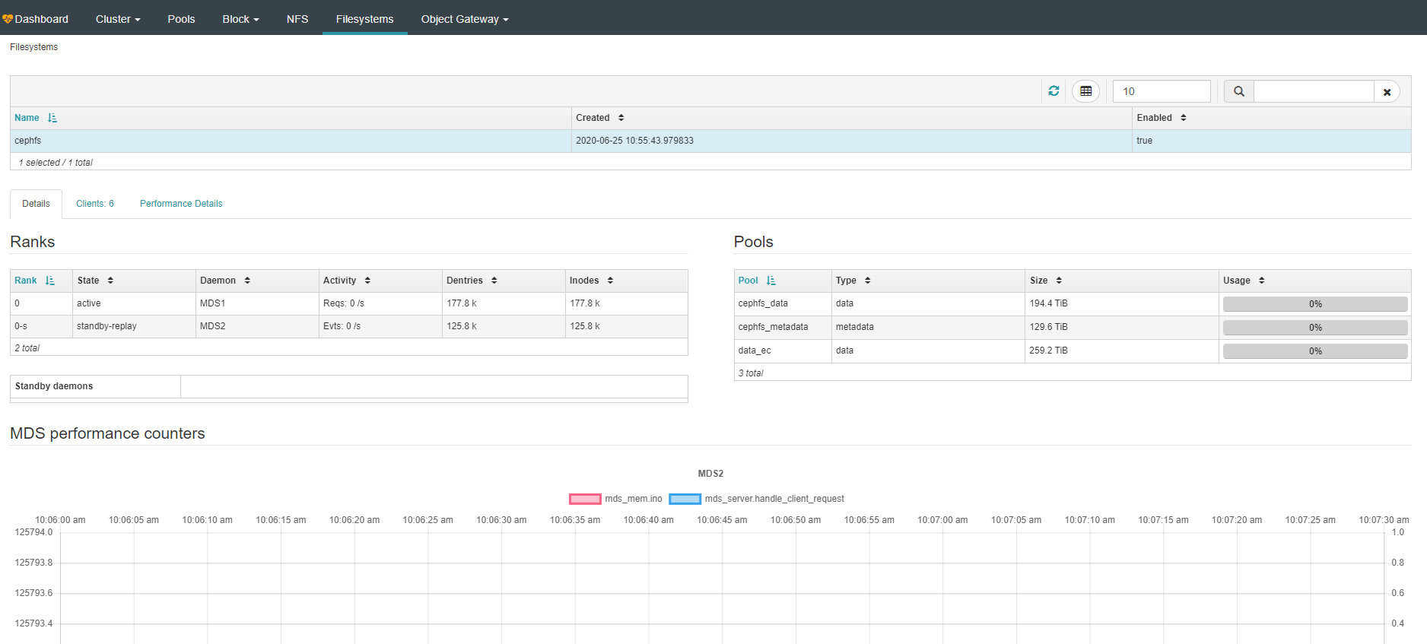
Task: Open the Filesystems menu item
Action: (x=365, y=19)
